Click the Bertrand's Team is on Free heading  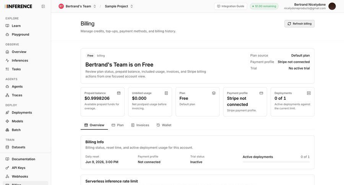(x=119, y=65)
